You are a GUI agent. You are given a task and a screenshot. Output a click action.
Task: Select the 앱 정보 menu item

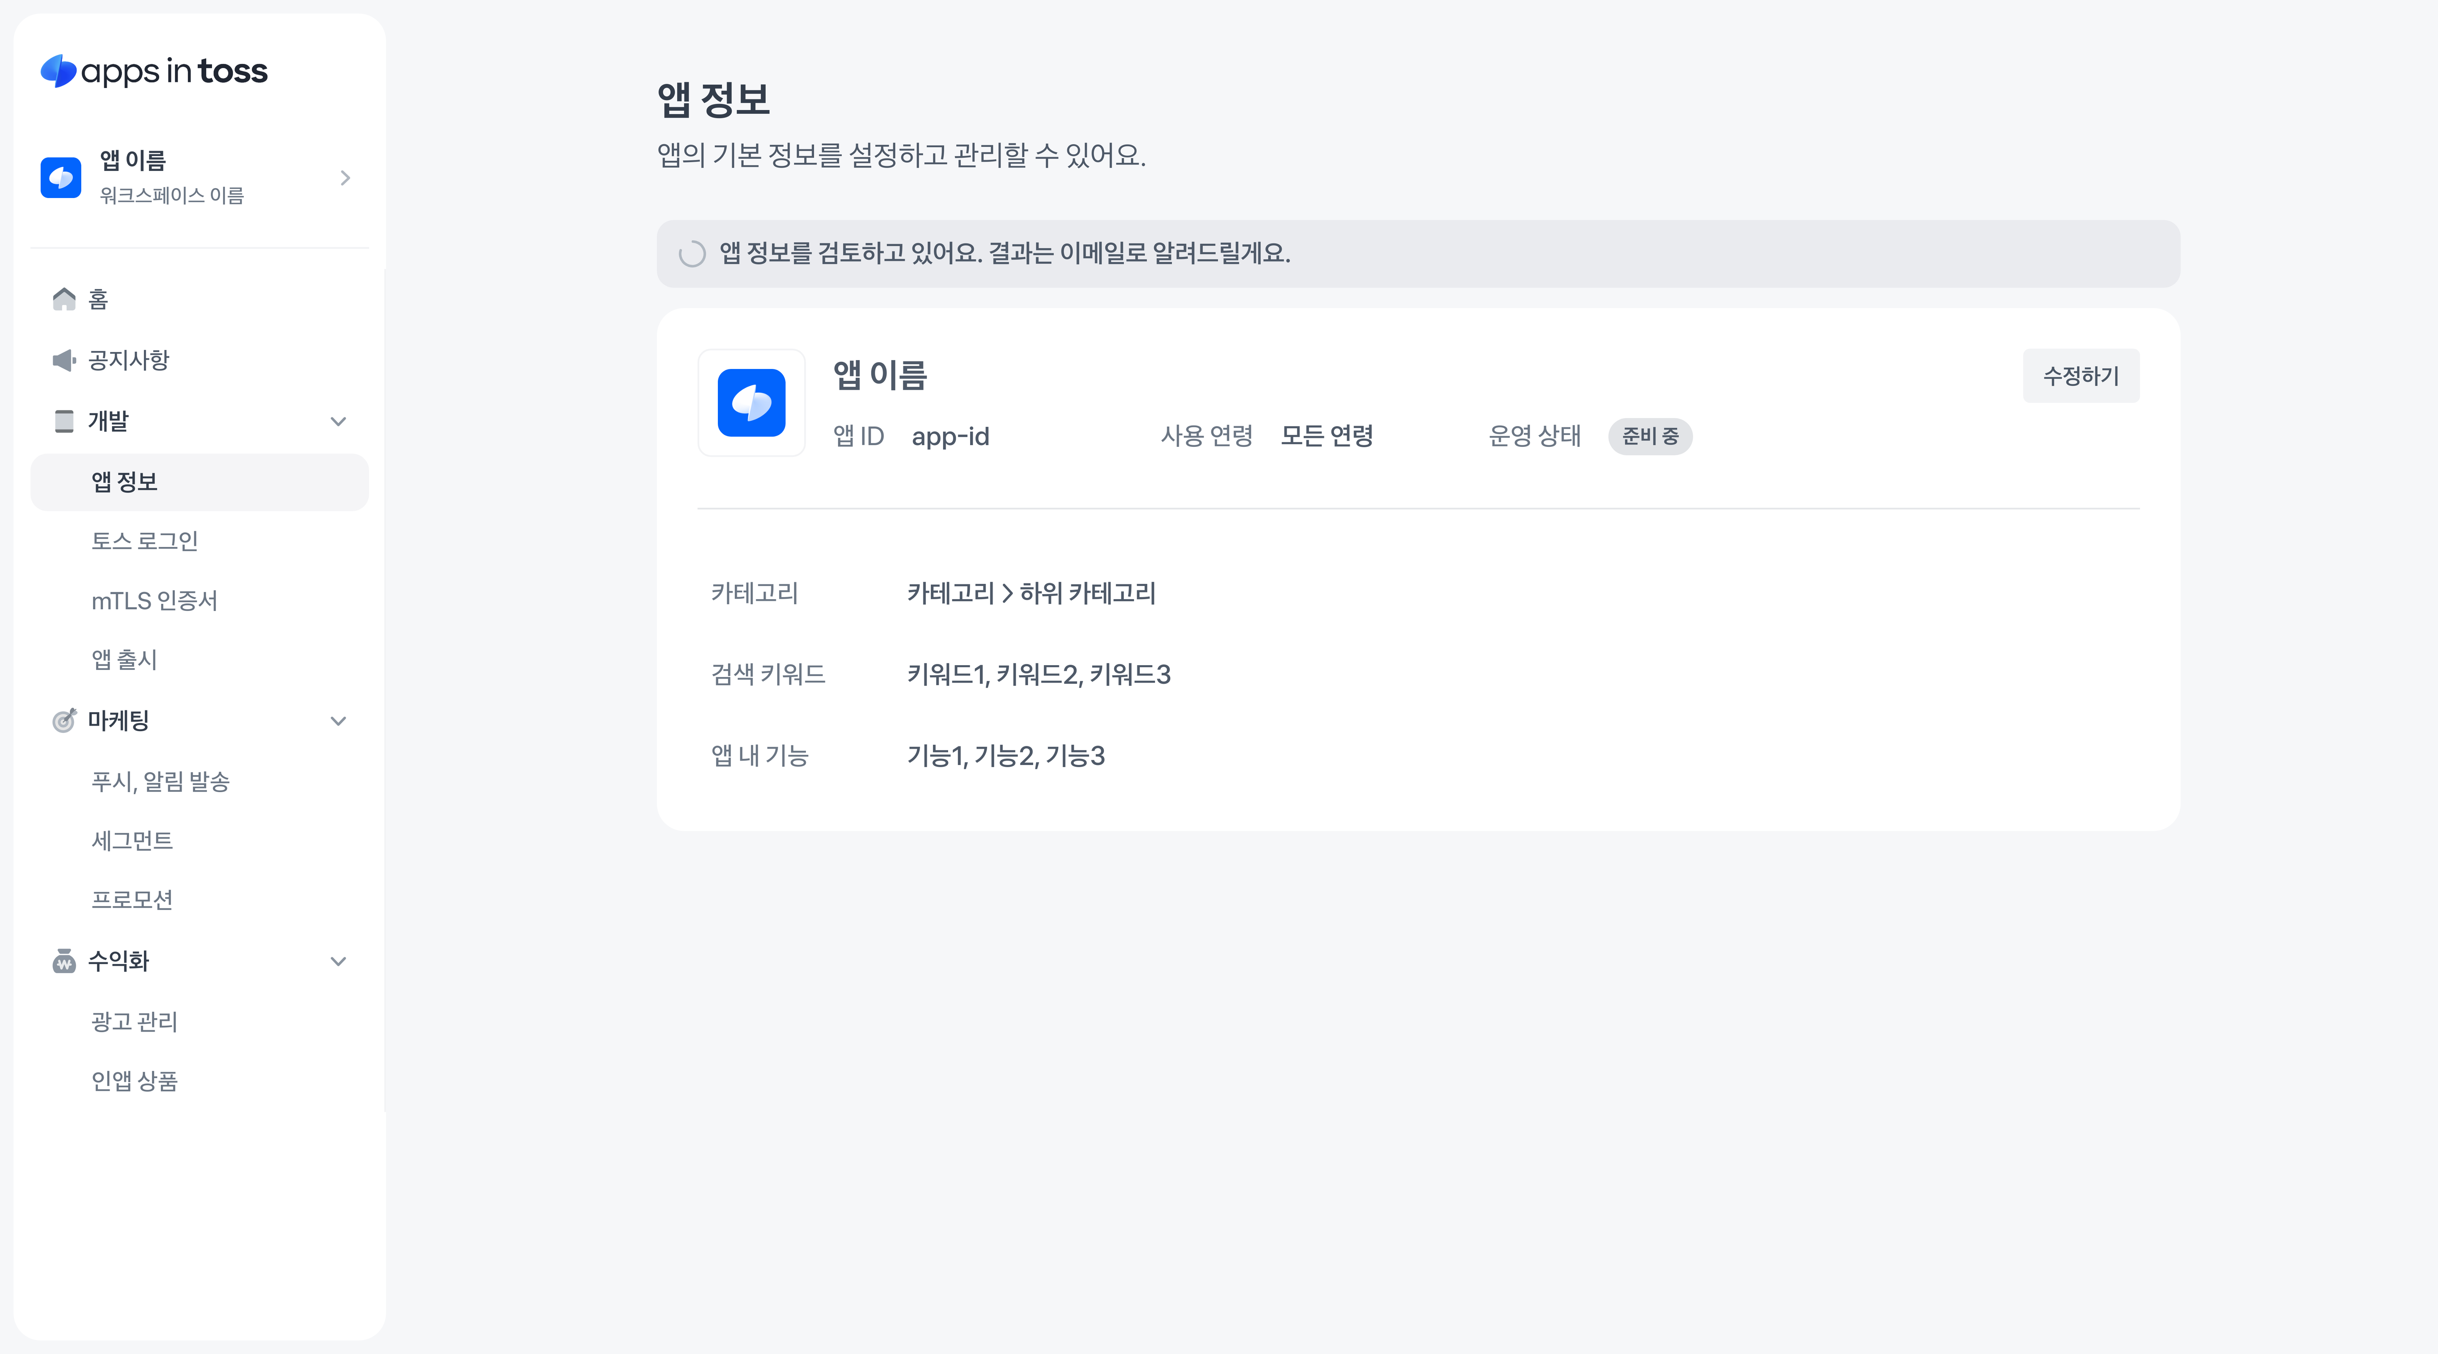(x=199, y=482)
